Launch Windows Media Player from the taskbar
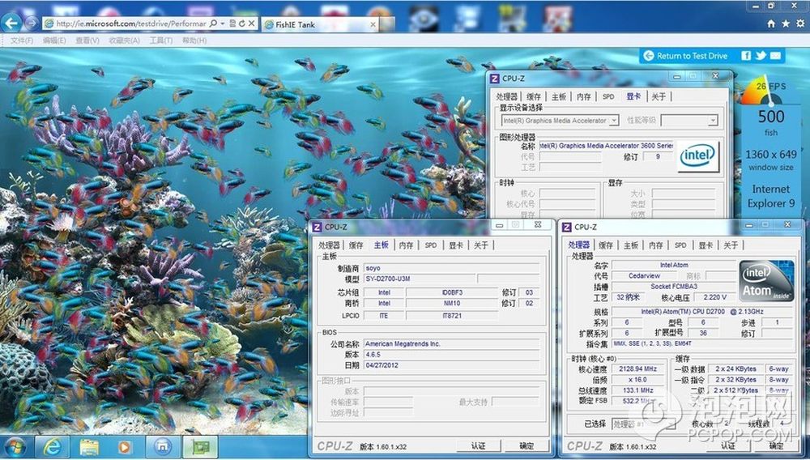810x460 pixels. [125, 446]
